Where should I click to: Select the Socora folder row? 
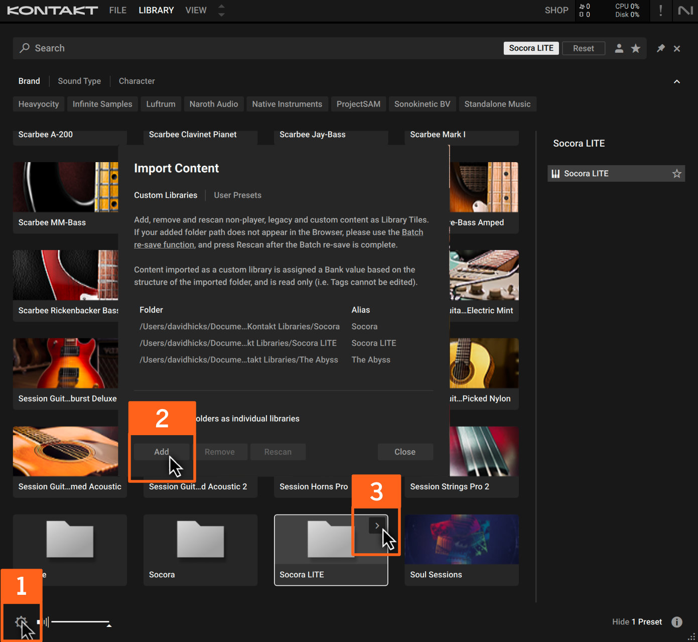pyautogui.click(x=284, y=326)
